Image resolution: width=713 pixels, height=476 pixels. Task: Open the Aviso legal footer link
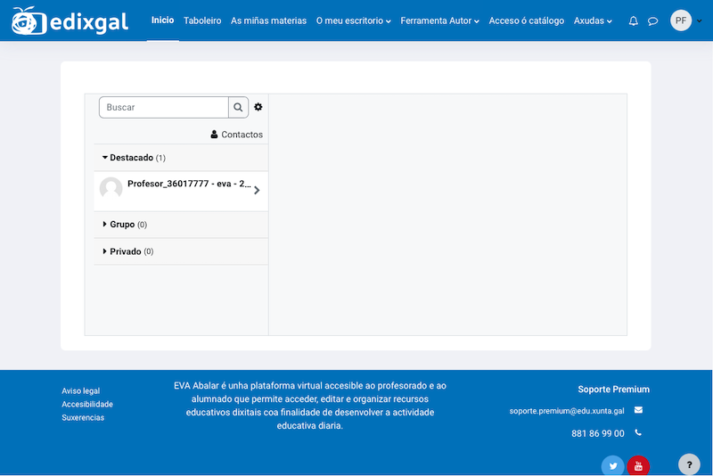[80, 390]
